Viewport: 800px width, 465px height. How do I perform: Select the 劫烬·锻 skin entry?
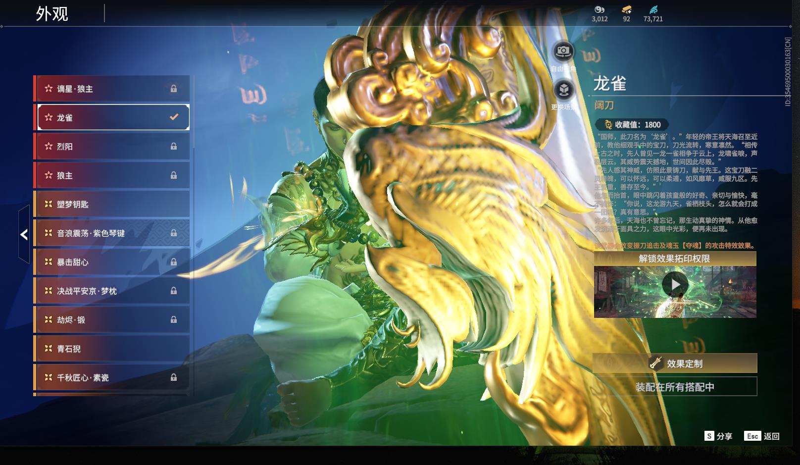click(x=112, y=320)
